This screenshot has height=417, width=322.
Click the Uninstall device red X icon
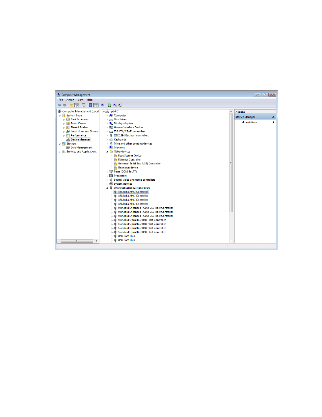(x=115, y=105)
